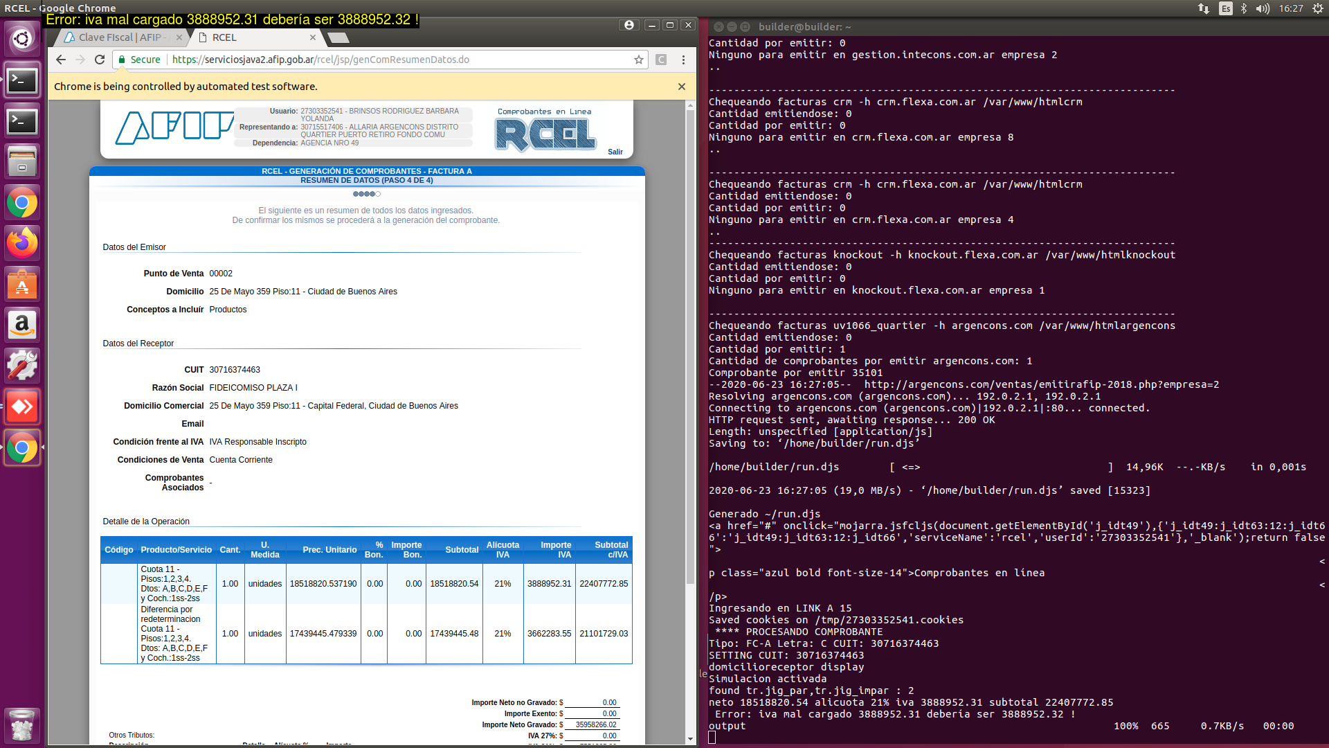
Task: Launch Google Chrome from the upper dock icon
Action: [x=22, y=203]
